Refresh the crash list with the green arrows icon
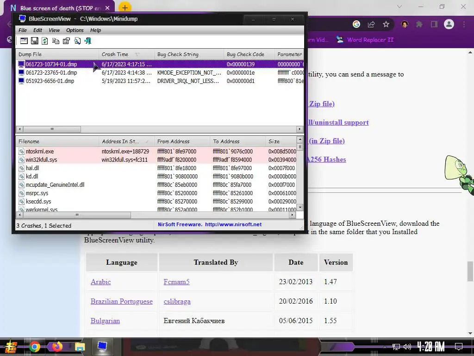 tap(45, 41)
